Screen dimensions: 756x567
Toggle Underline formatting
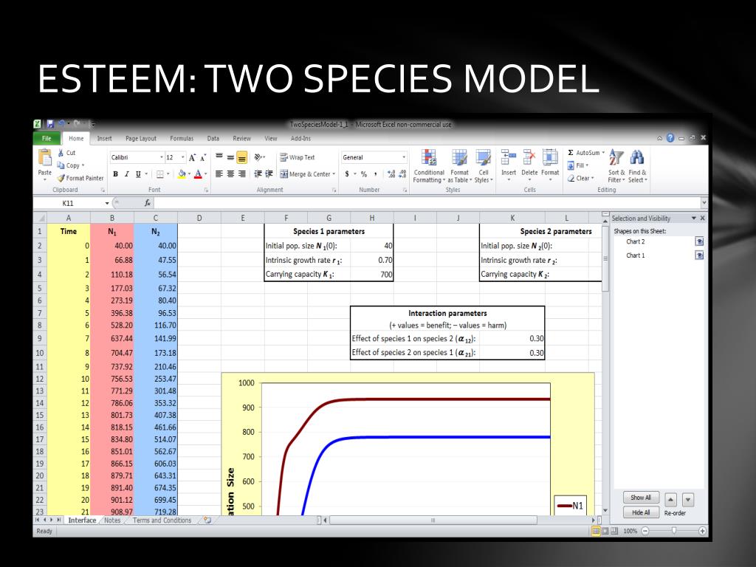coord(138,174)
